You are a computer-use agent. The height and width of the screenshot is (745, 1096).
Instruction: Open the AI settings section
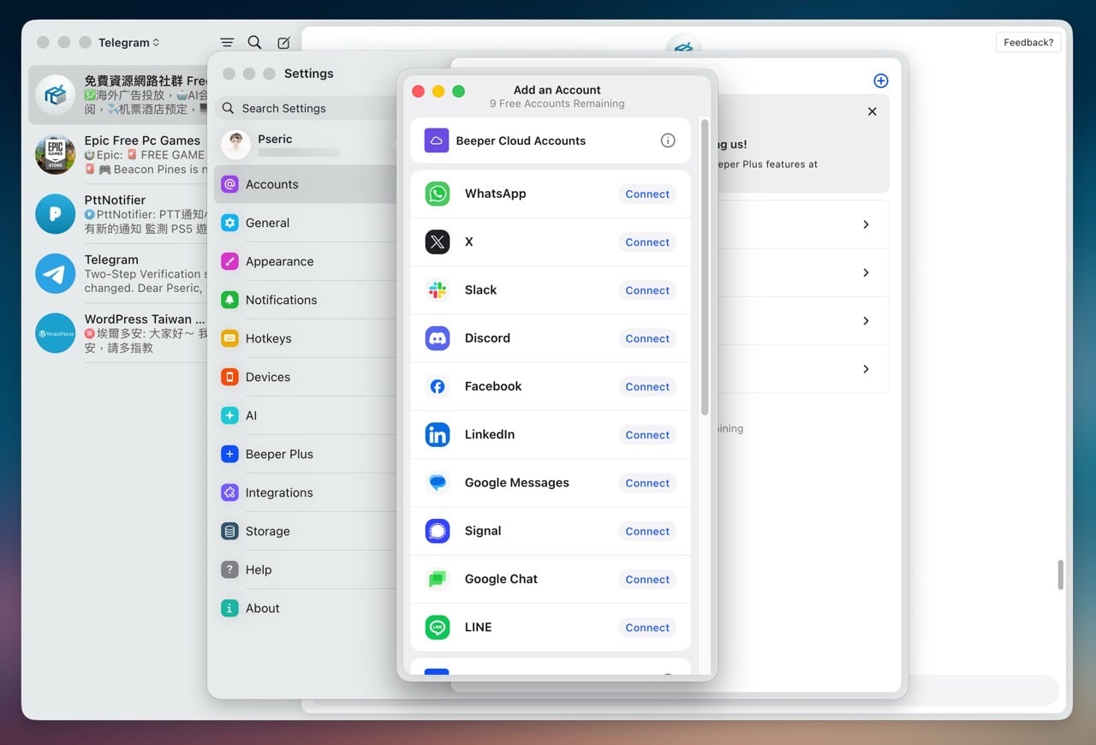[305, 415]
